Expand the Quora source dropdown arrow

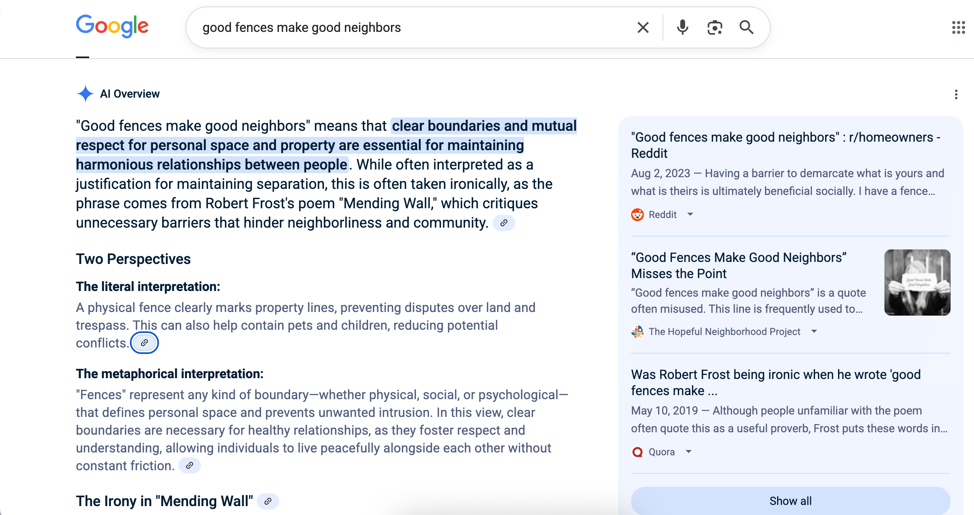(x=689, y=452)
